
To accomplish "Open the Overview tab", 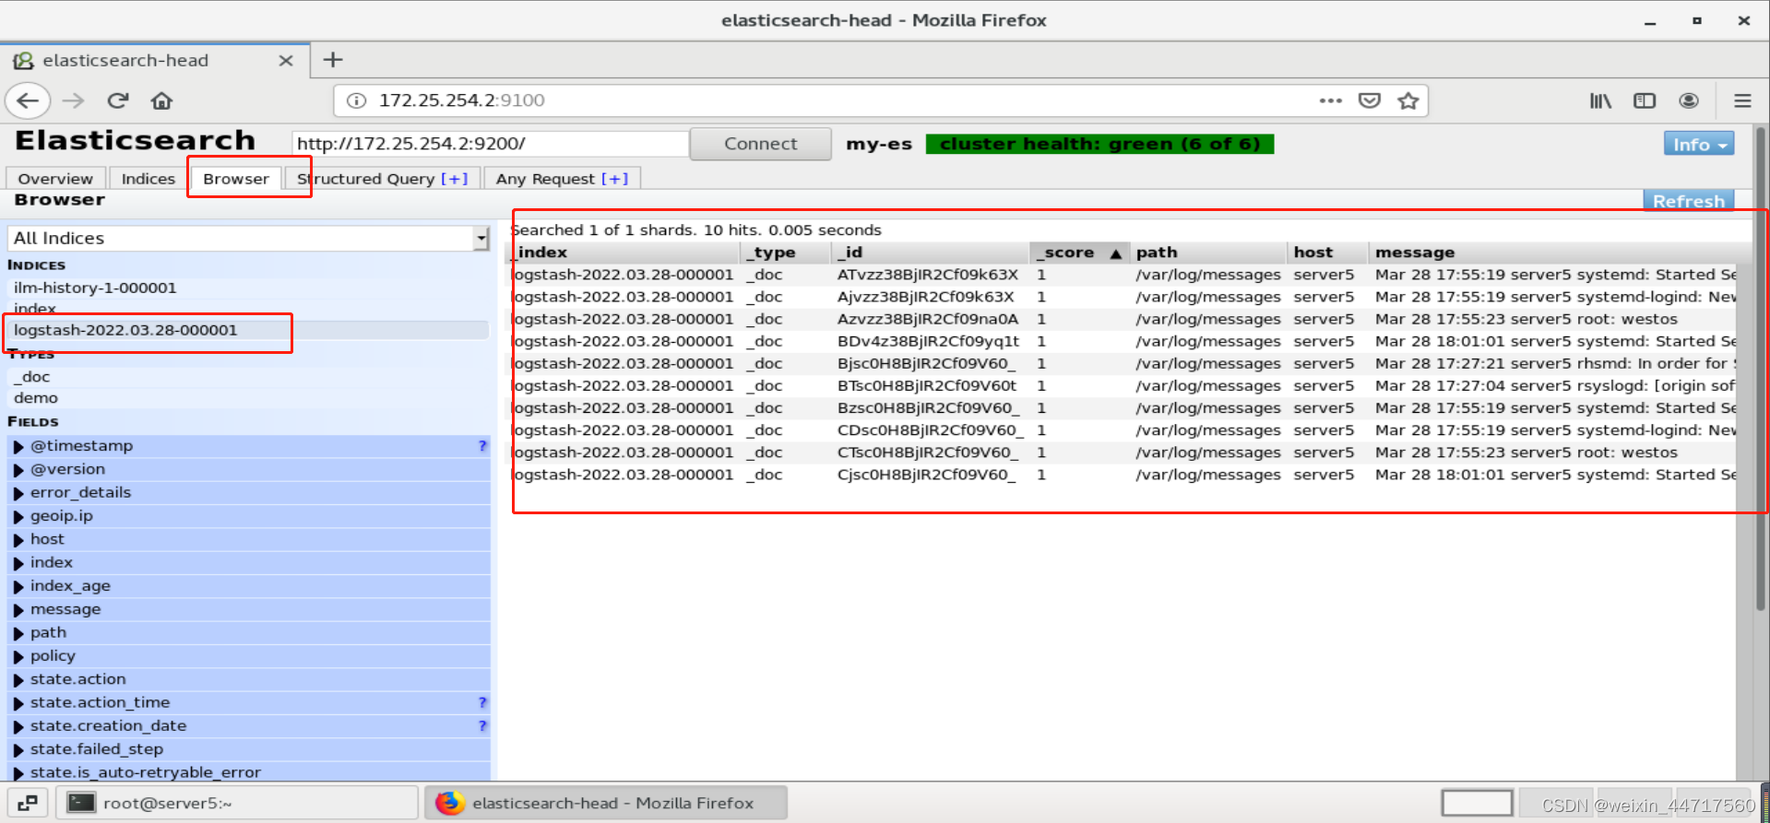I will pyautogui.click(x=55, y=179).
